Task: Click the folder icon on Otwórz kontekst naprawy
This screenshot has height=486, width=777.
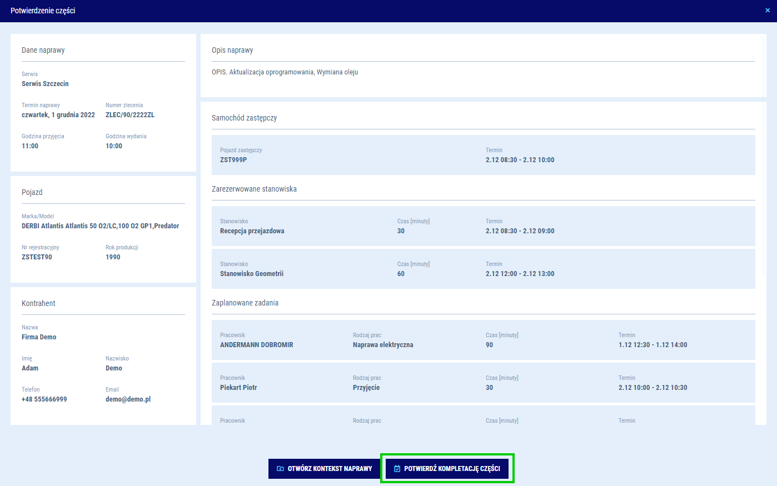Action: click(280, 469)
